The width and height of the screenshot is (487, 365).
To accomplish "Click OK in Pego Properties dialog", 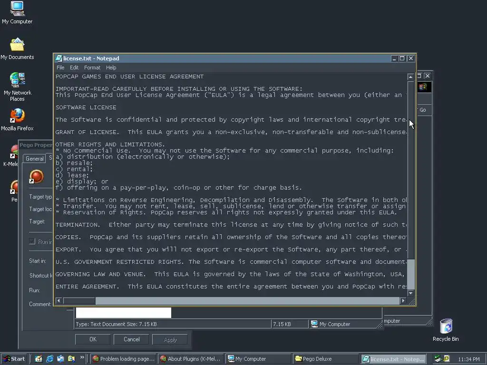I will (93, 339).
